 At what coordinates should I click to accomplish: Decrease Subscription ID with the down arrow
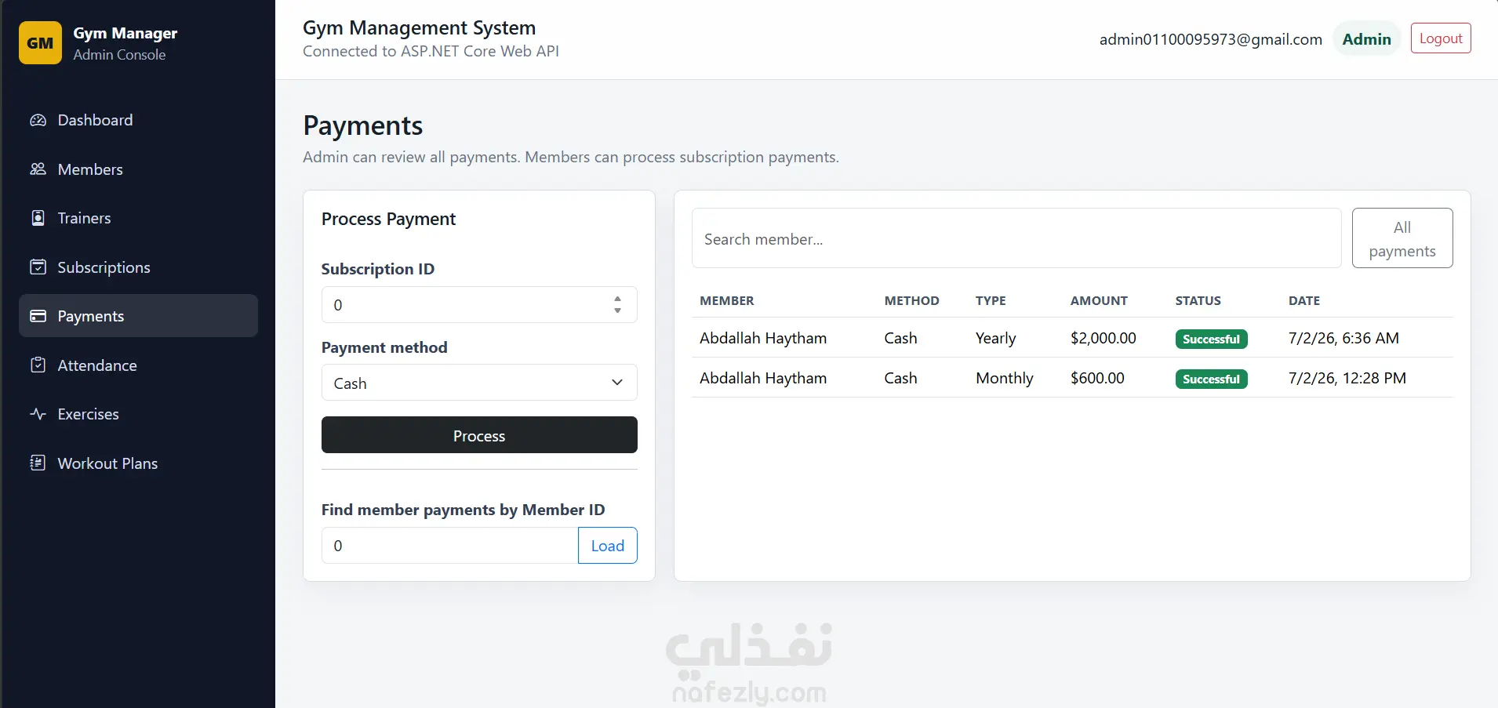click(x=617, y=310)
